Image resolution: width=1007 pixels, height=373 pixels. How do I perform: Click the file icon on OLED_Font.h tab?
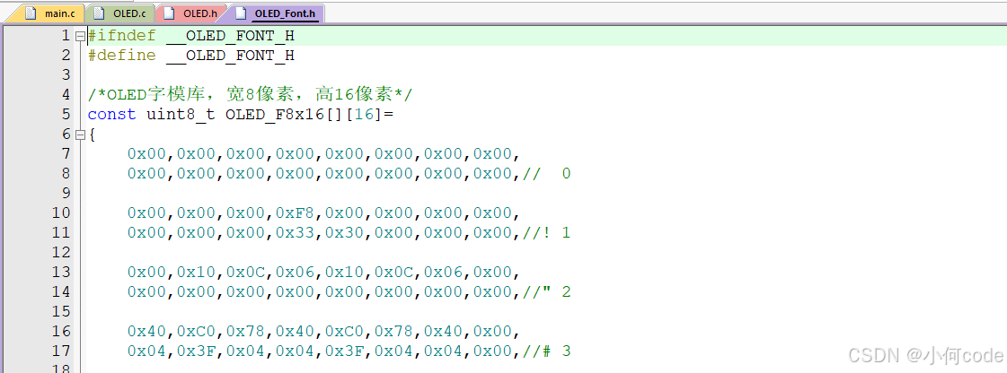pyautogui.click(x=240, y=13)
